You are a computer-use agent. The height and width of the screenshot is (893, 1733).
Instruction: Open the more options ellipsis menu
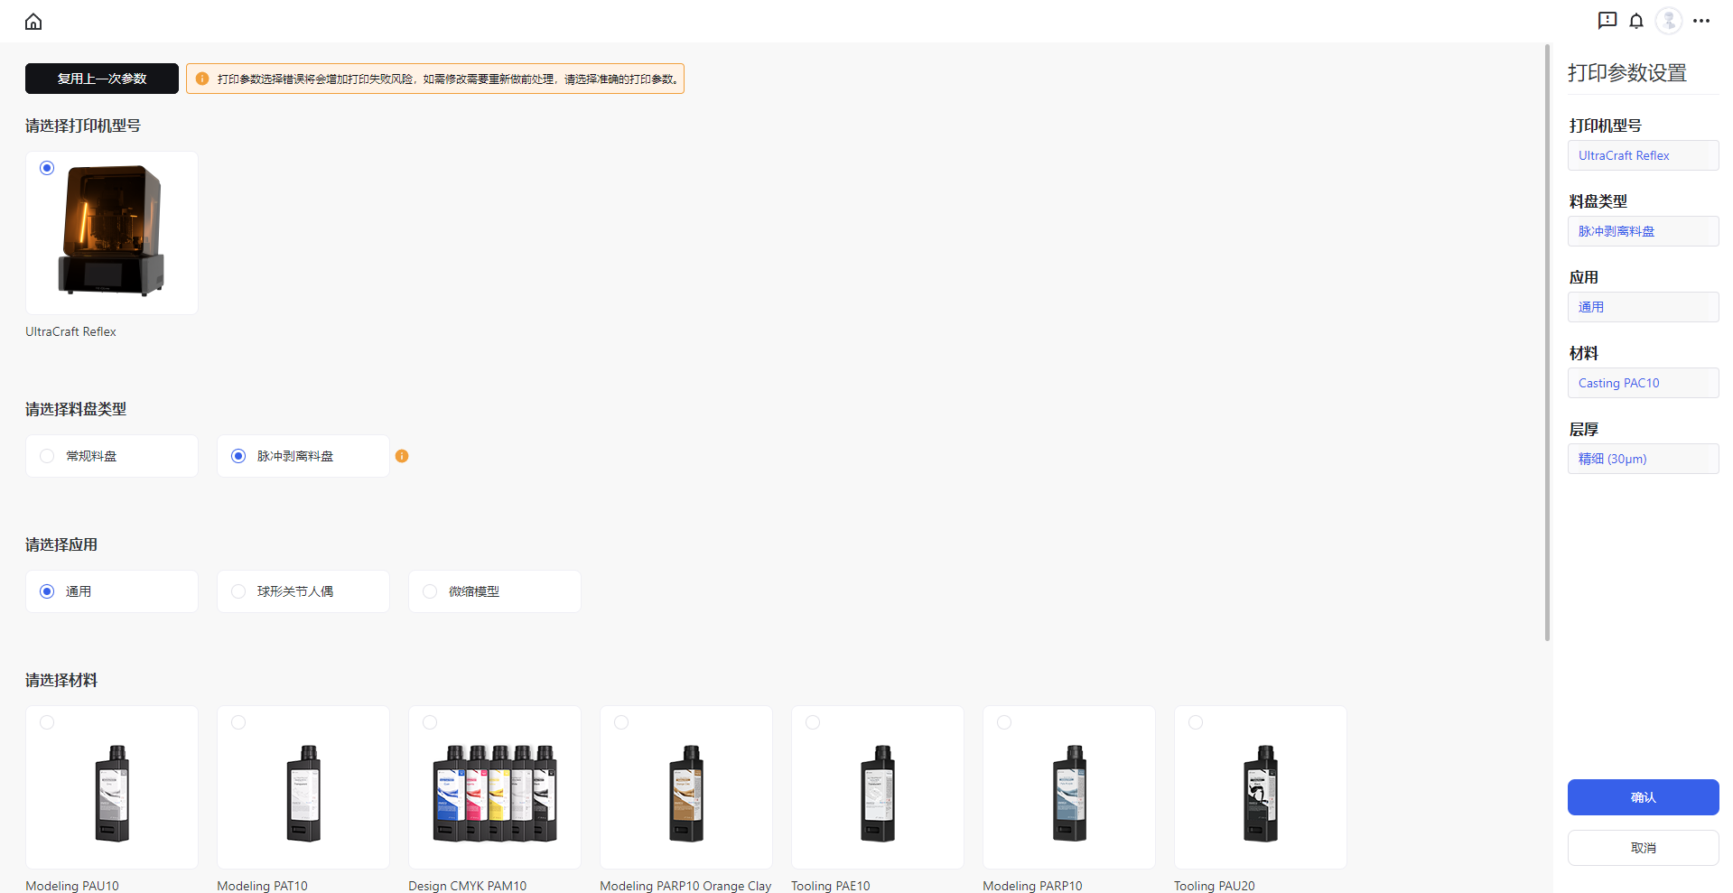[1701, 21]
